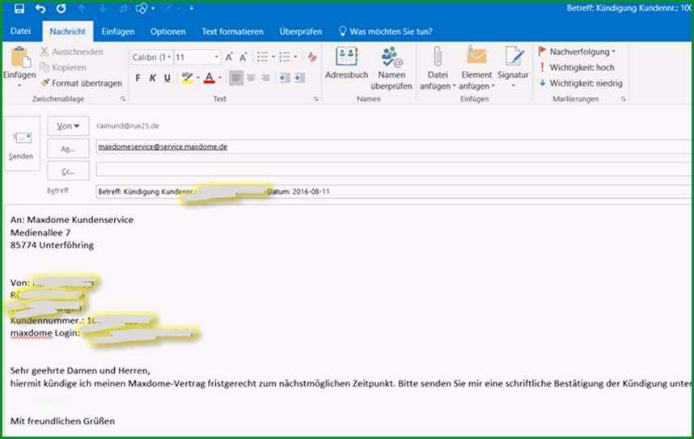694x439 pixels.
Task: Increase paragraph indent
Action: (x=300, y=78)
